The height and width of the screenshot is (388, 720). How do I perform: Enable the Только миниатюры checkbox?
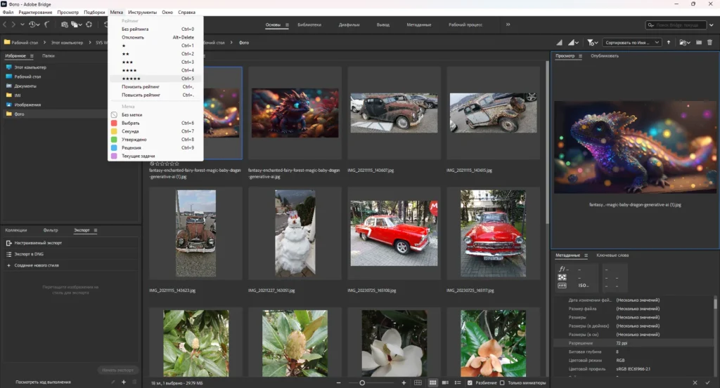point(502,382)
